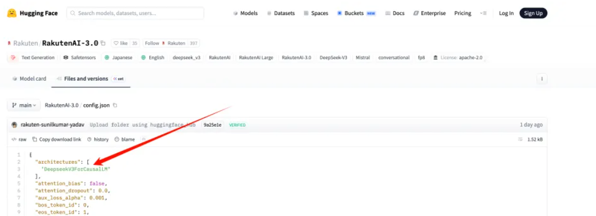Viewport: 596px width, 216px height.
Task: Click the License apache-2.0 tag
Action: click(458, 58)
